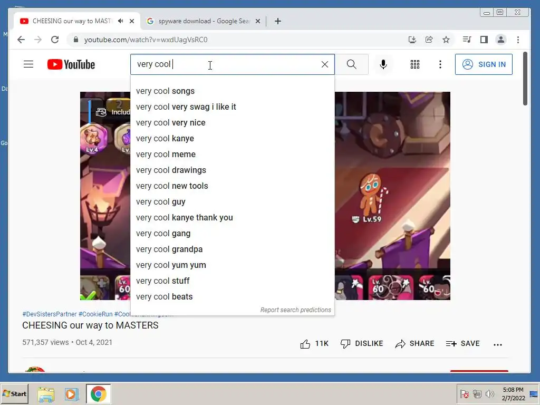This screenshot has height=405, width=540.
Task: Click Report search predictions link
Action: point(295,310)
